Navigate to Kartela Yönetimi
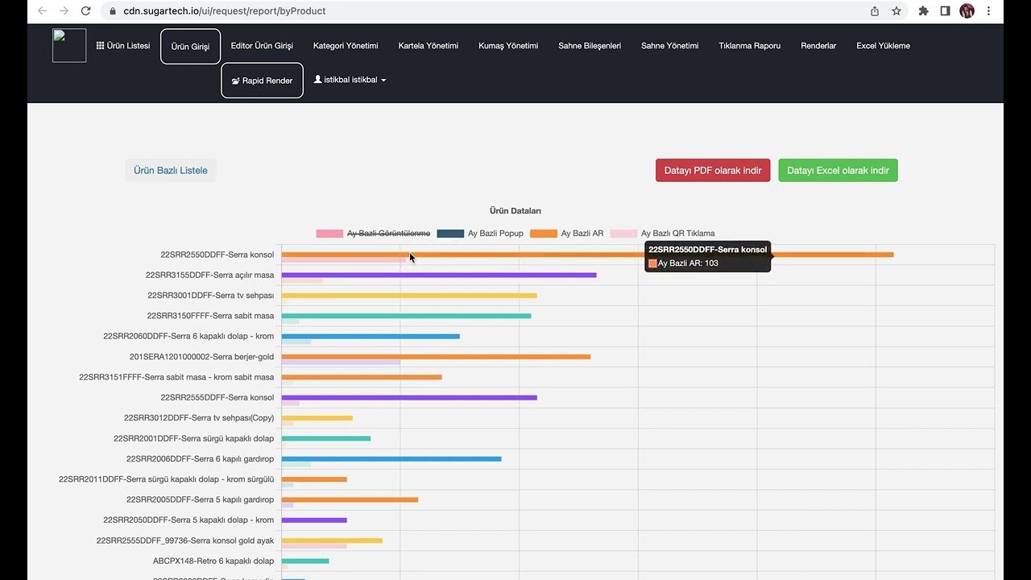The width and height of the screenshot is (1031, 580). pos(429,46)
